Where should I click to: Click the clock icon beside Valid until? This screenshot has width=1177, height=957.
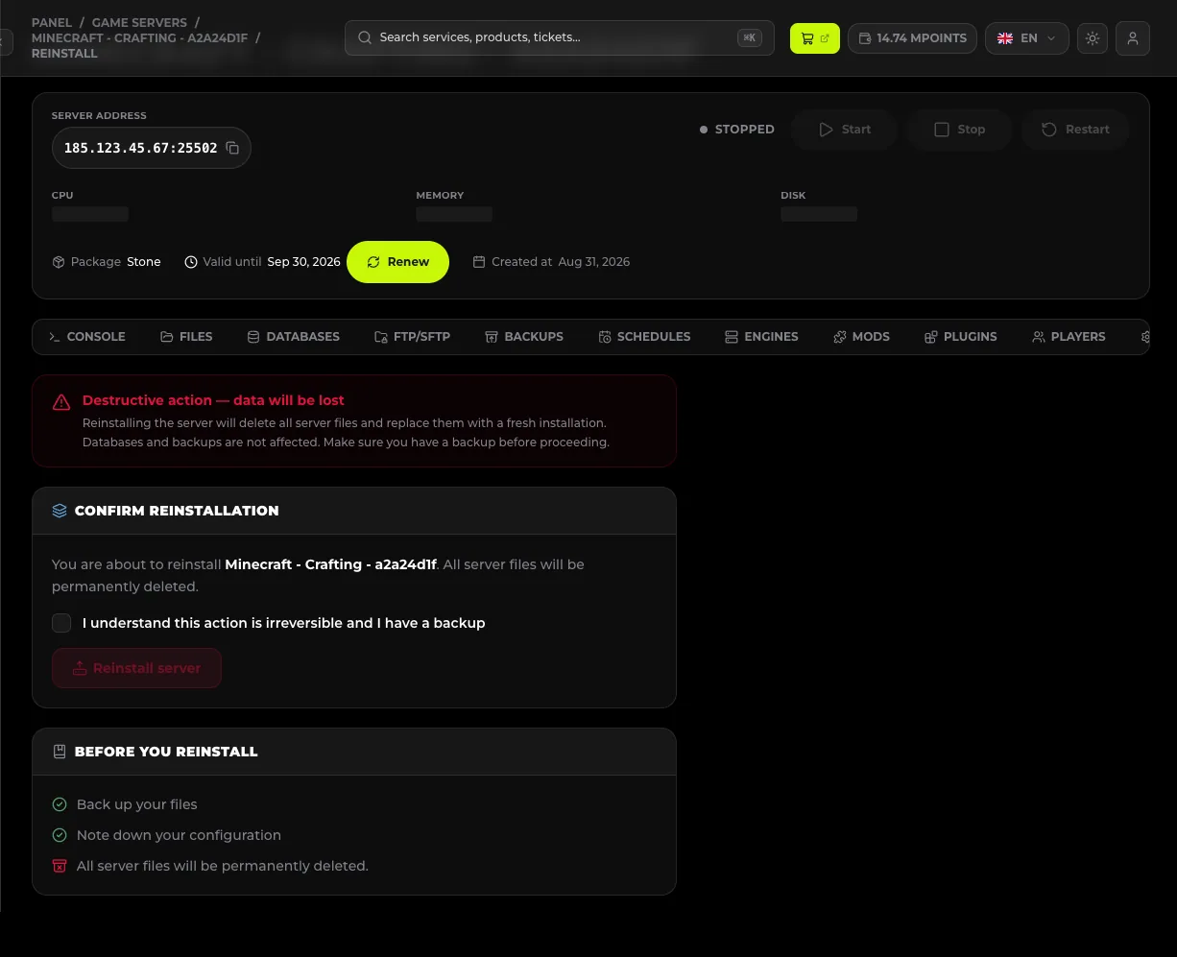point(191,262)
